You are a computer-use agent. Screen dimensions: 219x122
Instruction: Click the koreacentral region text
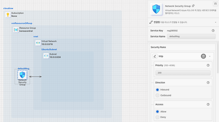26,31
